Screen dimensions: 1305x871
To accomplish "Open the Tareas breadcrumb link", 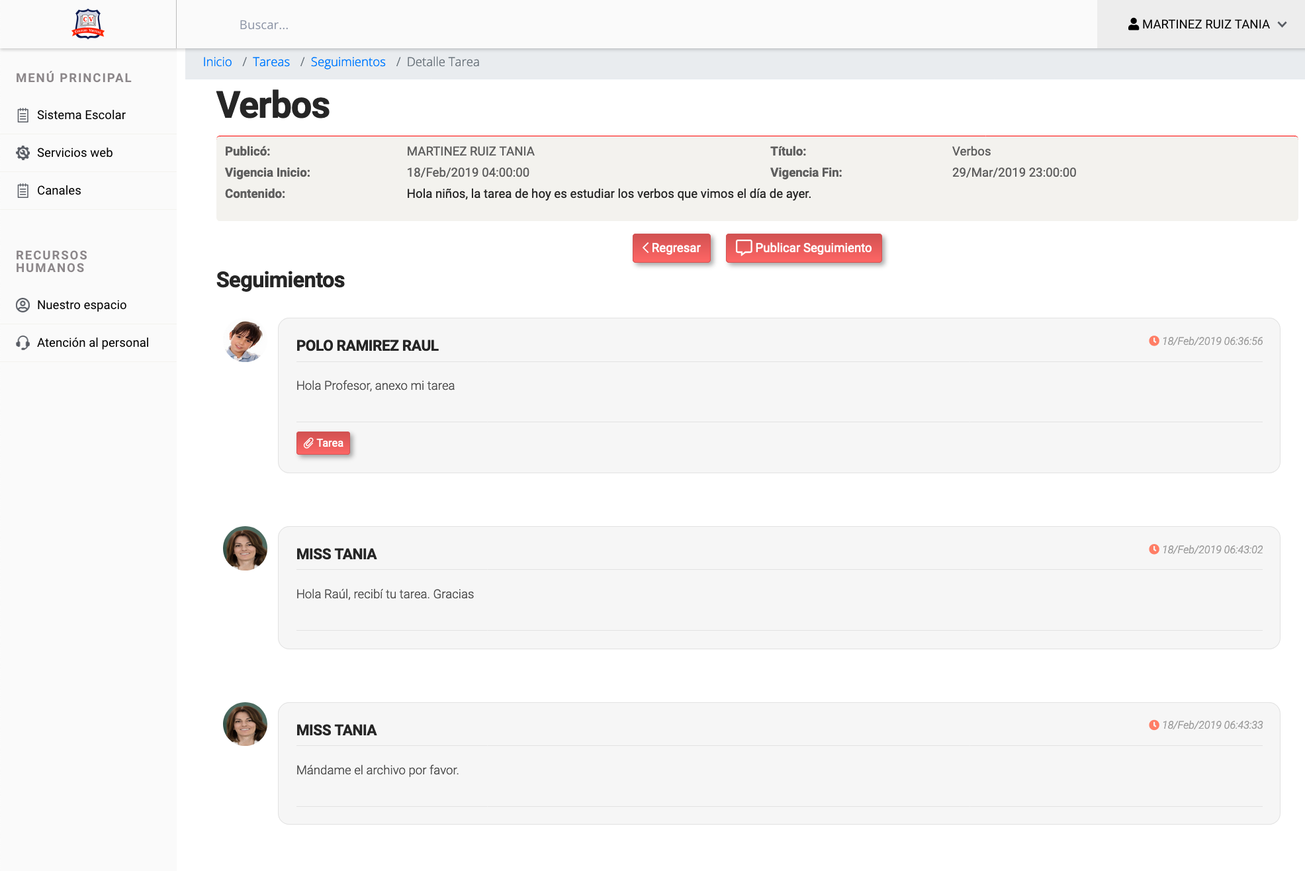I will click(x=270, y=62).
